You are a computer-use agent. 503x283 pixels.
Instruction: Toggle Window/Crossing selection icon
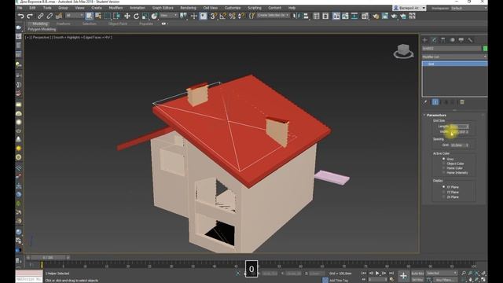(x=116, y=16)
